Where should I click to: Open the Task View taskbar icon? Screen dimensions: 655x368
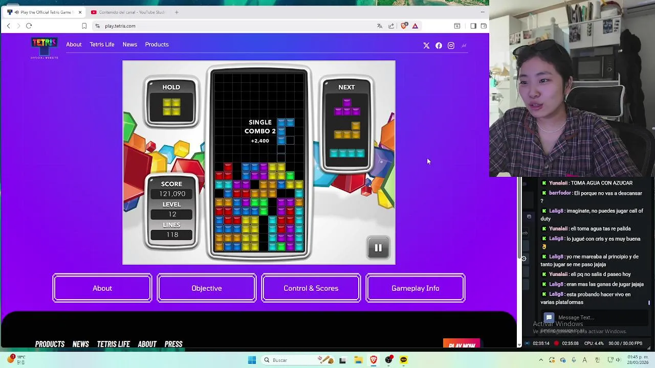[x=343, y=360]
